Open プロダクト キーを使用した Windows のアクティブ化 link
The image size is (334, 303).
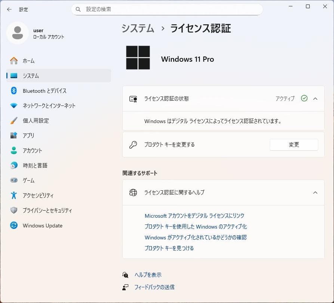[x=196, y=227]
